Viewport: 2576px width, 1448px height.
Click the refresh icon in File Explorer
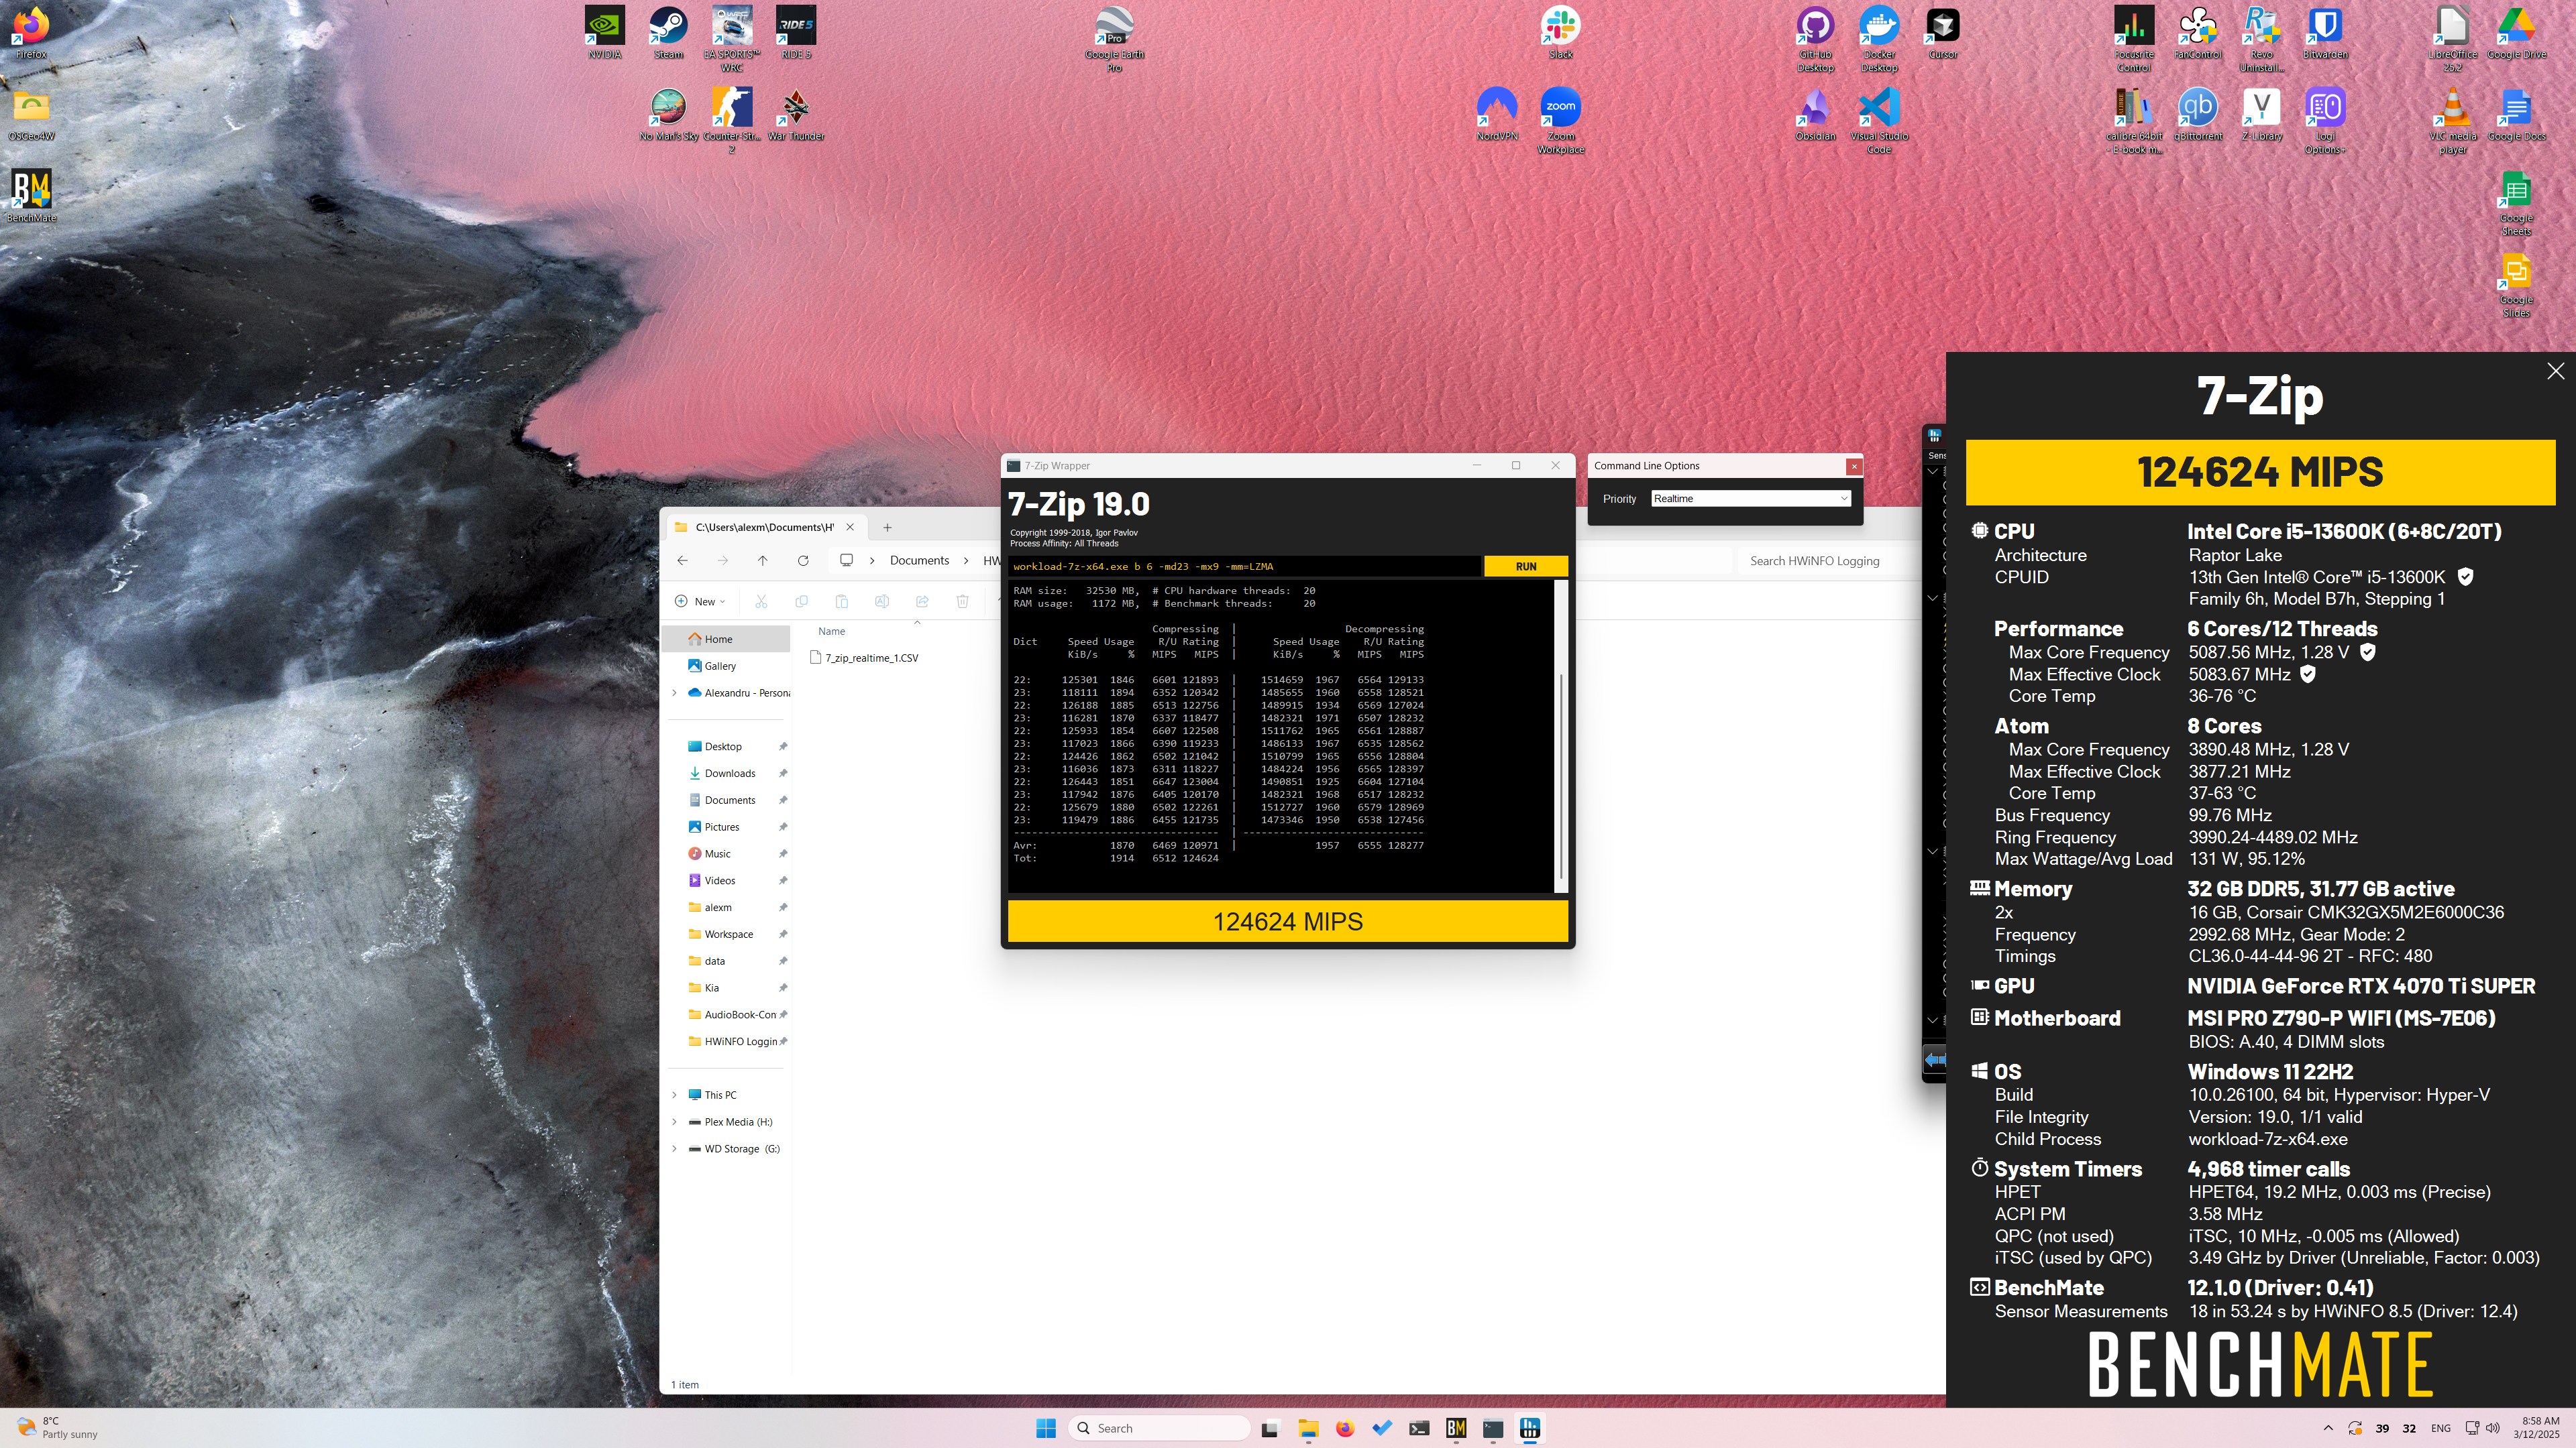tap(803, 560)
